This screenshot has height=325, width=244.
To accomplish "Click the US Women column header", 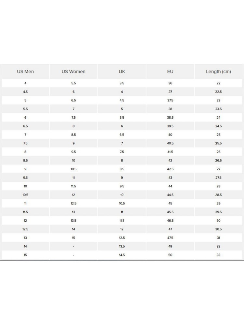I will [x=74, y=71].
